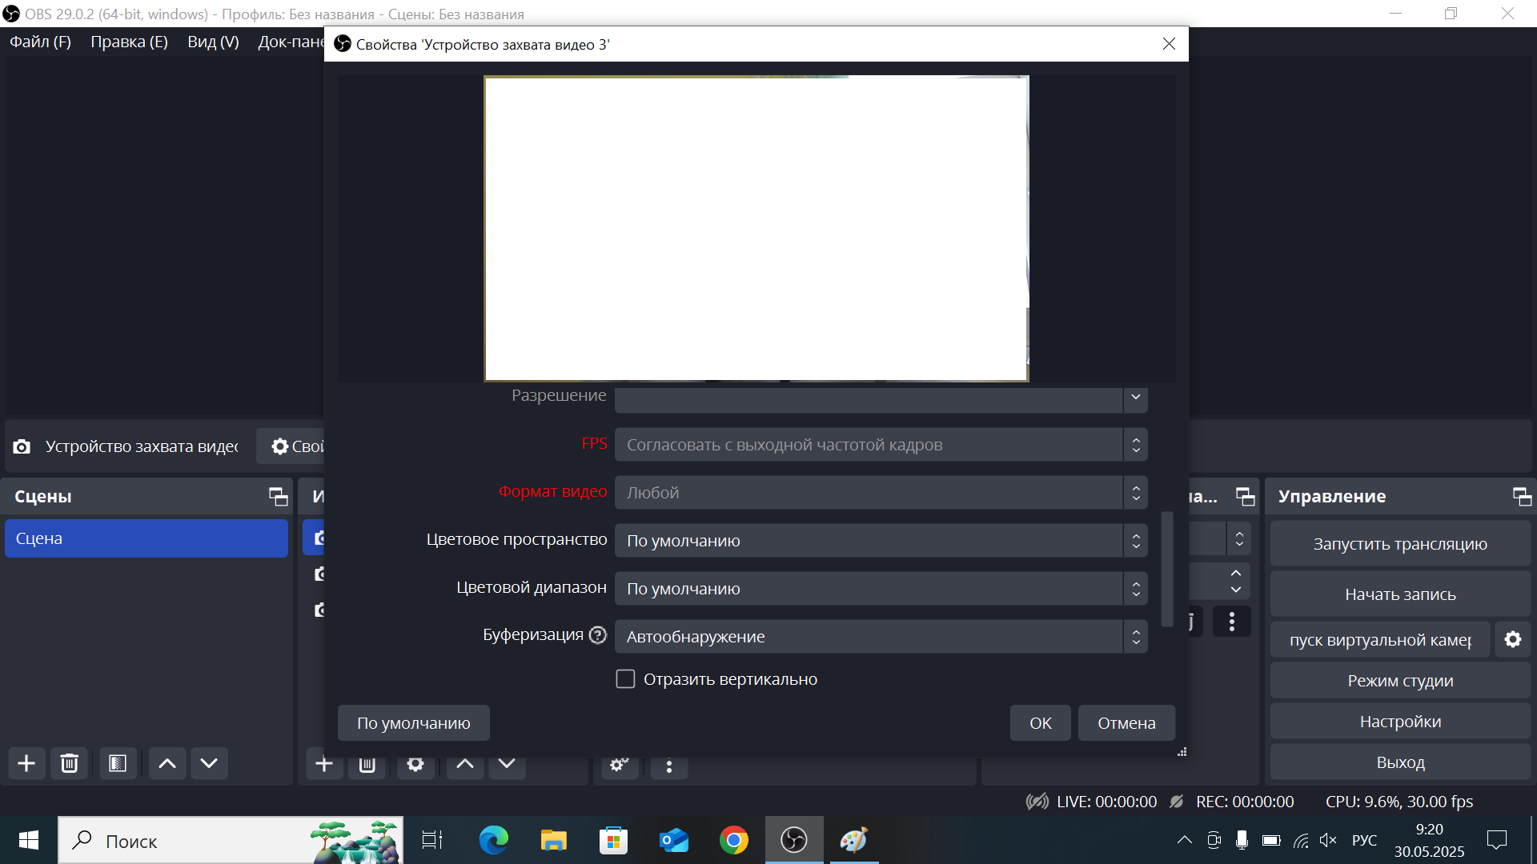Add a new source with plus icon
The height and width of the screenshot is (864, 1537).
coord(324,763)
